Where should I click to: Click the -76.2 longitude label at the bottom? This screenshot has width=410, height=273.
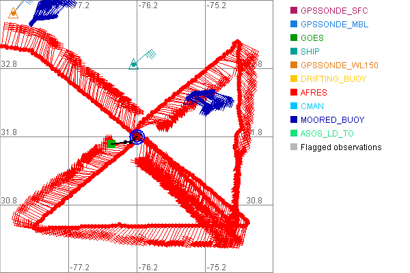coord(148,267)
